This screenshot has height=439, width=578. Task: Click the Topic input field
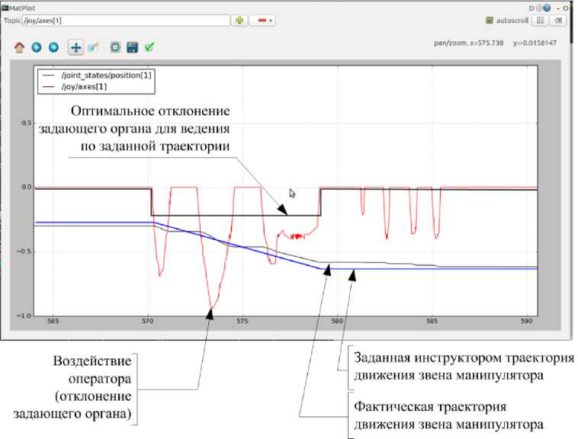(x=126, y=21)
